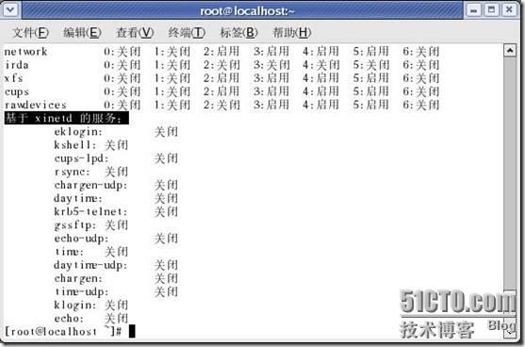Image resolution: width=525 pixels, height=347 pixels.
Task: Click the daytime: entry
Action: pos(78,199)
